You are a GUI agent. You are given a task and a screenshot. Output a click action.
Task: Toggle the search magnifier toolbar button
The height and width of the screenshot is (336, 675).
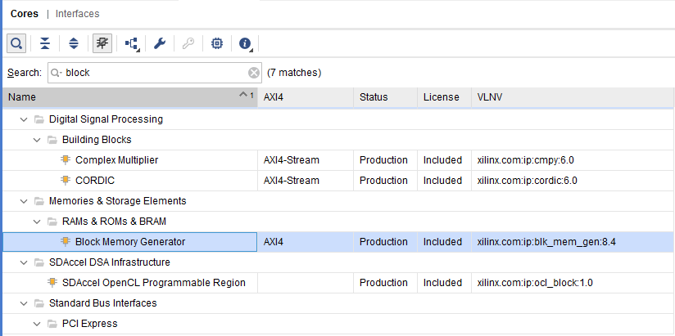pyautogui.click(x=16, y=43)
